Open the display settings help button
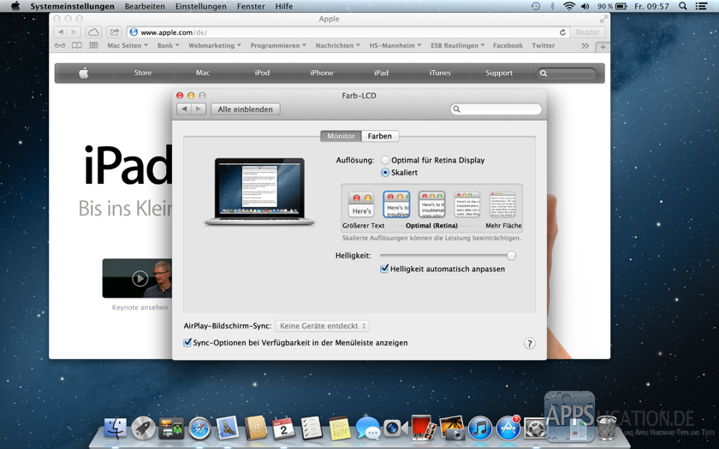Screen dimensions: 719x449 pos(529,344)
